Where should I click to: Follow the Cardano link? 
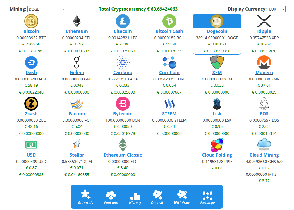[x=123, y=72]
